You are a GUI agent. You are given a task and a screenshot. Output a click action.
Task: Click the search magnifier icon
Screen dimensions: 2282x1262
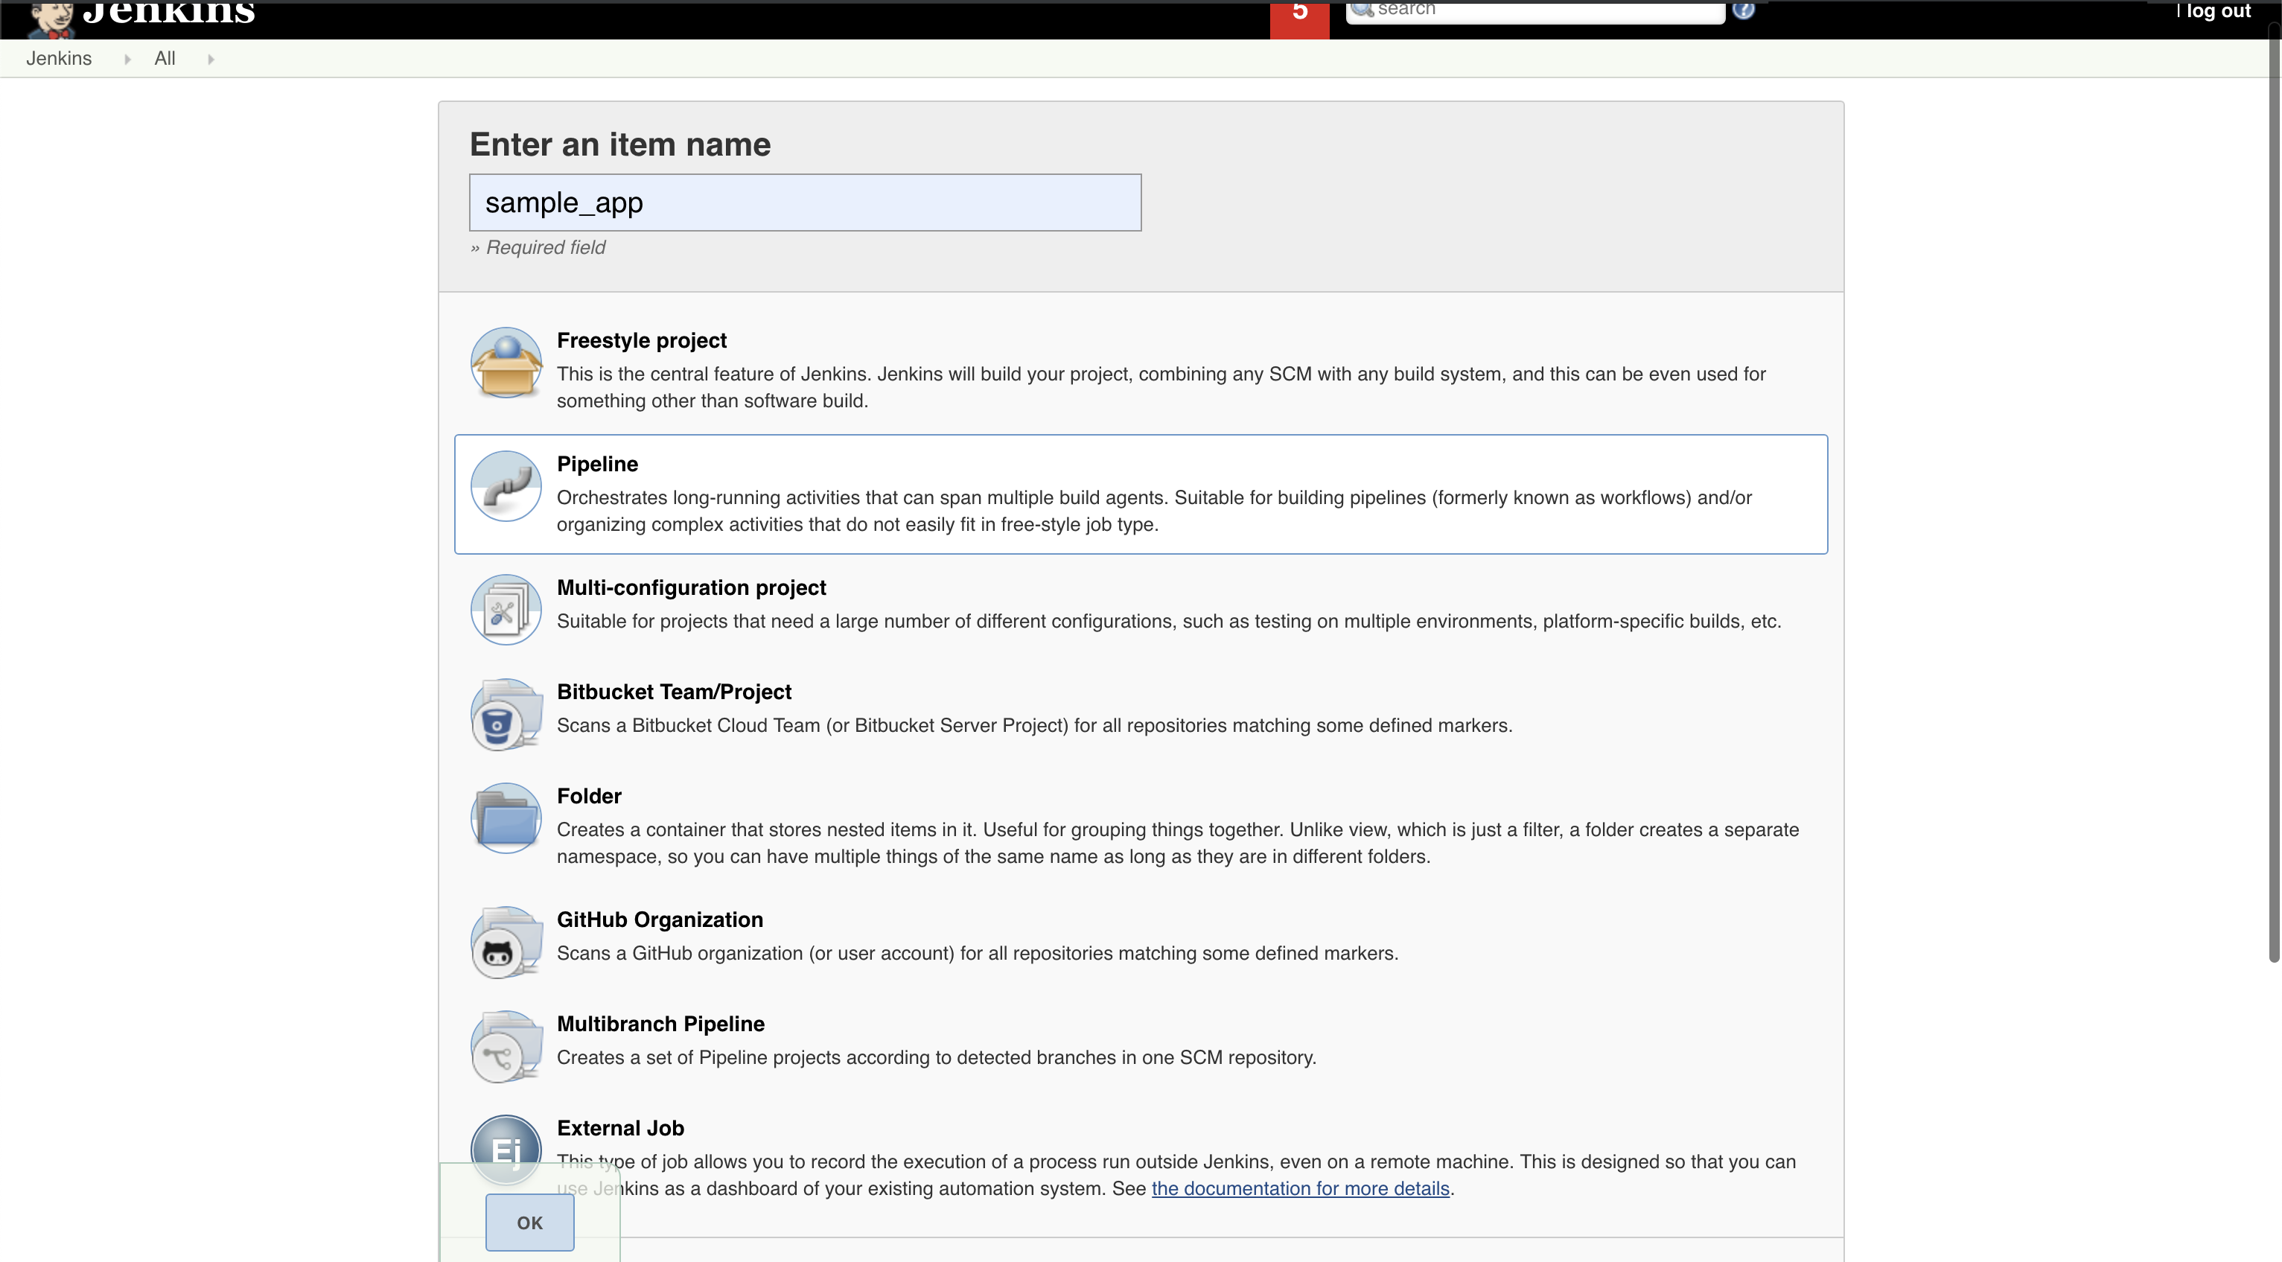pyautogui.click(x=1362, y=9)
